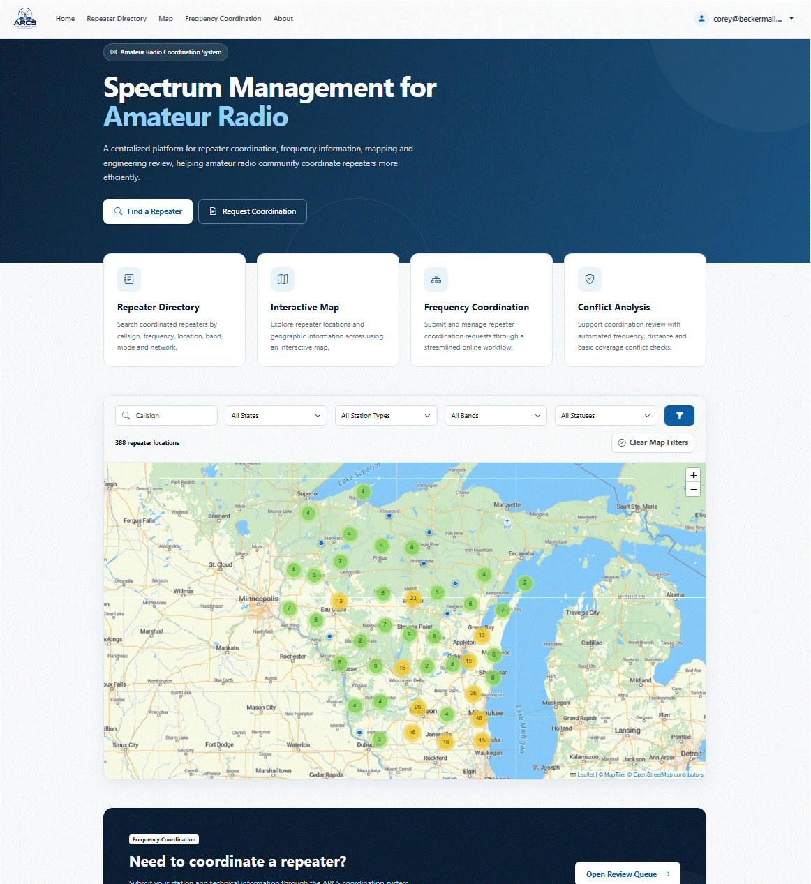This screenshot has height=884, width=811.
Task: Click the Repeater Directory card icon
Action: click(129, 279)
